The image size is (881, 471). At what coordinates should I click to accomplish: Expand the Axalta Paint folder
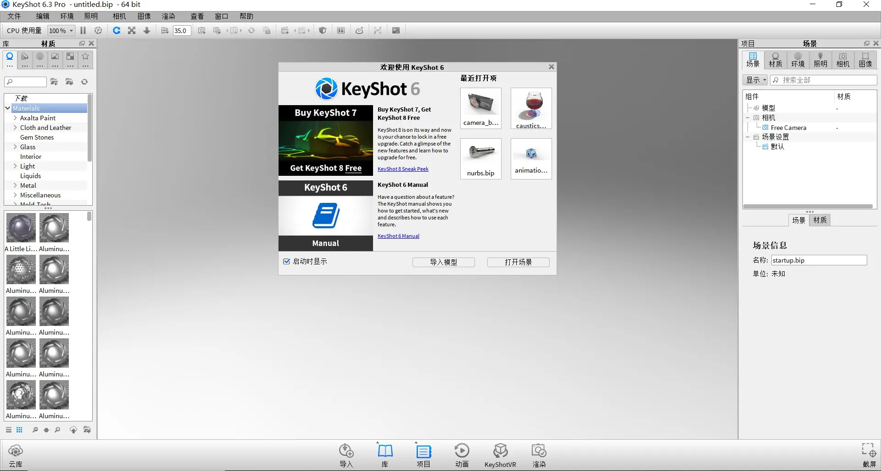coord(15,118)
